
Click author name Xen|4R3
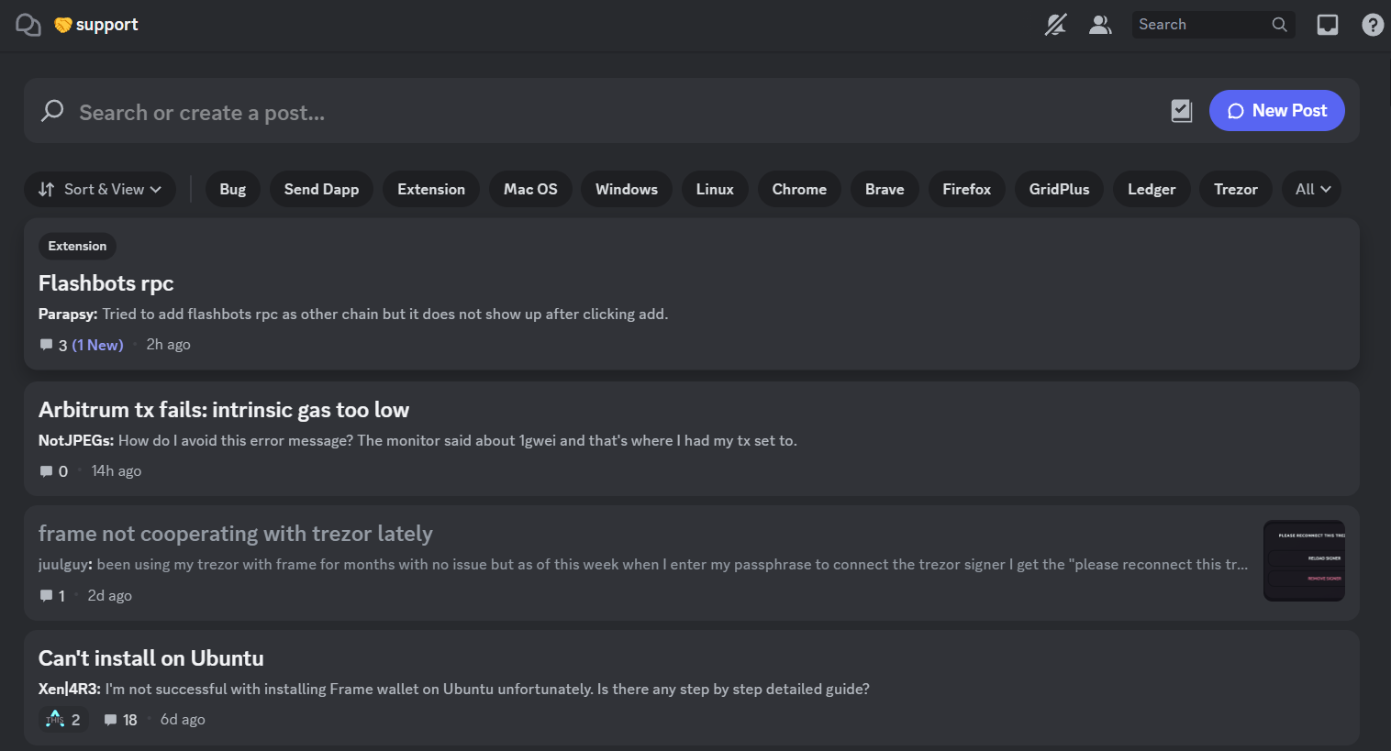(x=70, y=690)
